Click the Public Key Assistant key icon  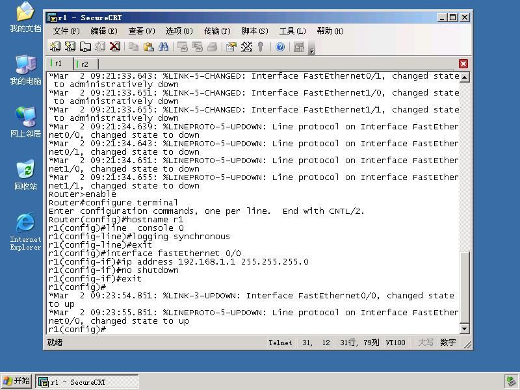pyautogui.click(x=261, y=47)
